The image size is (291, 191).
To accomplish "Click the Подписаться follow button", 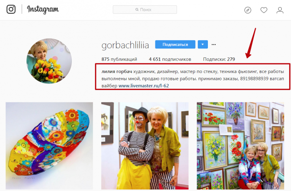I will click(175, 45).
